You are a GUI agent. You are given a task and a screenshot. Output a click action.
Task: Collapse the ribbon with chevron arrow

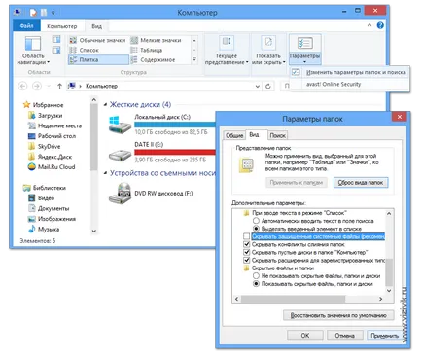click(369, 25)
